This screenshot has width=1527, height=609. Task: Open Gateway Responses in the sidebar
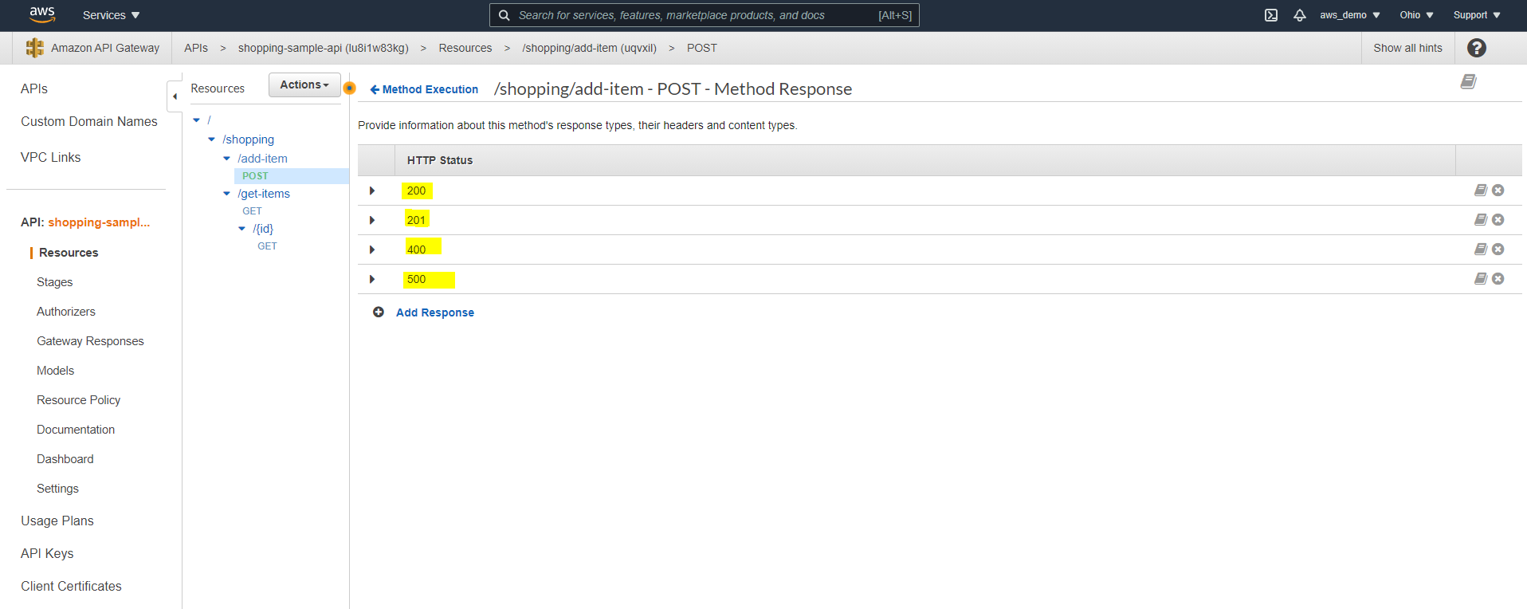[90, 341]
